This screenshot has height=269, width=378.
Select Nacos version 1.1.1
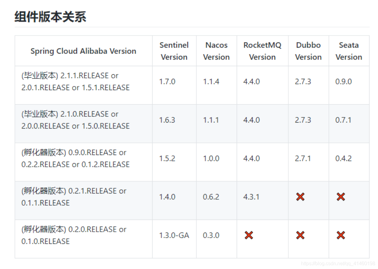point(211,120)
